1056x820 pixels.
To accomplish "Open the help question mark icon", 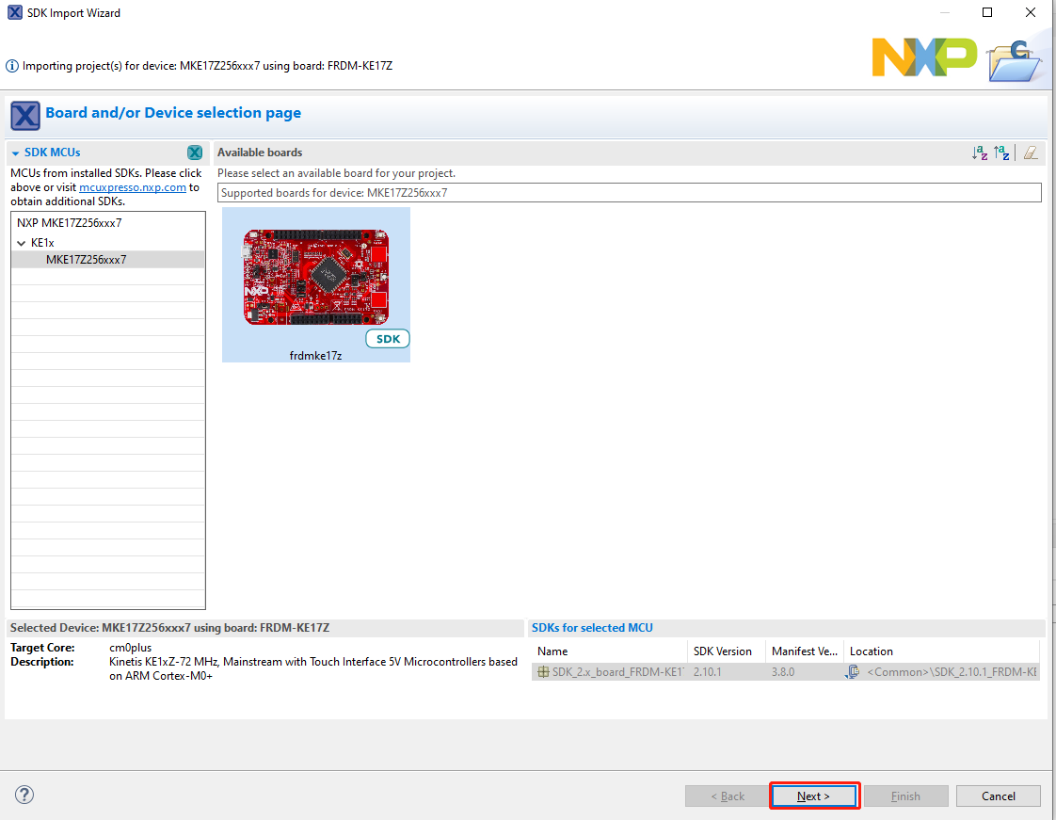I will point(25,796).
